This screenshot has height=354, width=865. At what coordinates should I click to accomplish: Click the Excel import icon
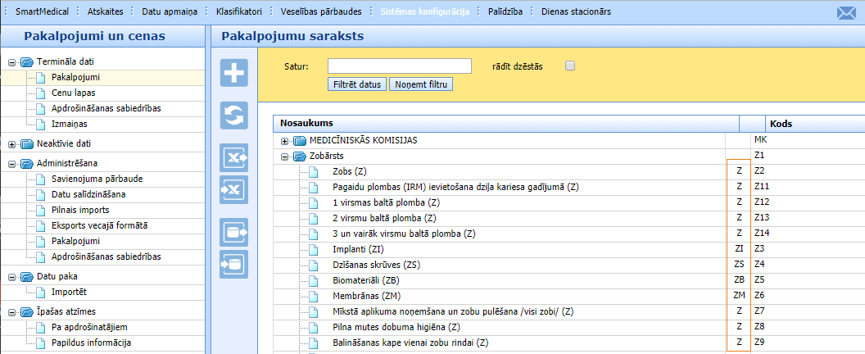click(x=234, y=189)
